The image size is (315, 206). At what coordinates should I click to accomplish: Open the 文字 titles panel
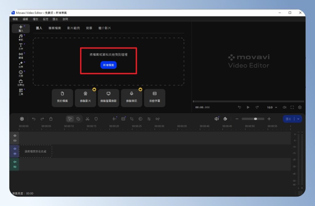pos(21,46)
